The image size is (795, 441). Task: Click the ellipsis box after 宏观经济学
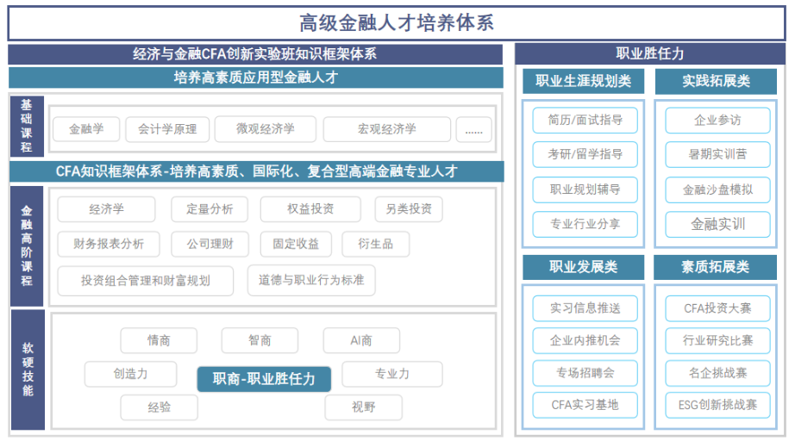pyautogui.click(x=473, y=130)
